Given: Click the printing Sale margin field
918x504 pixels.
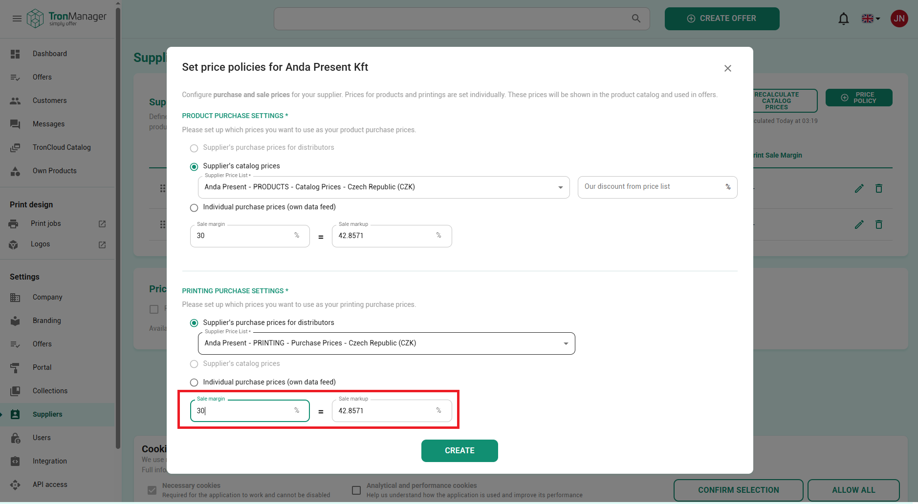Looking at the screenshot, I should coord(250,411).
